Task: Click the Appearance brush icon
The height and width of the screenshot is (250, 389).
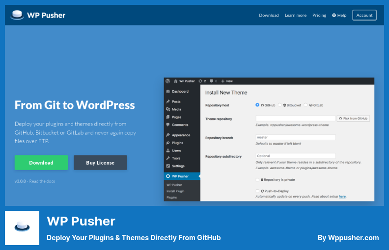Action: 168,135
